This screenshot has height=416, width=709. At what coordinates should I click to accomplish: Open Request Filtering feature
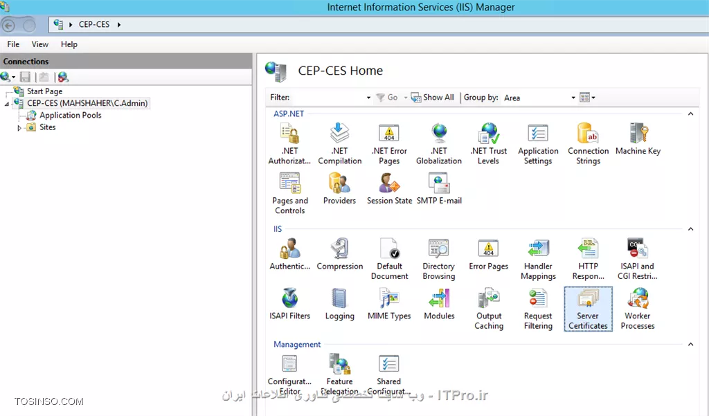[x=538, y=309]
